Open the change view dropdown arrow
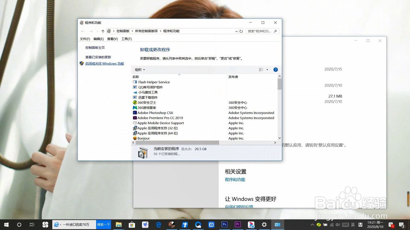This screenshot has height=230, width=410. [x=267, y=70]
